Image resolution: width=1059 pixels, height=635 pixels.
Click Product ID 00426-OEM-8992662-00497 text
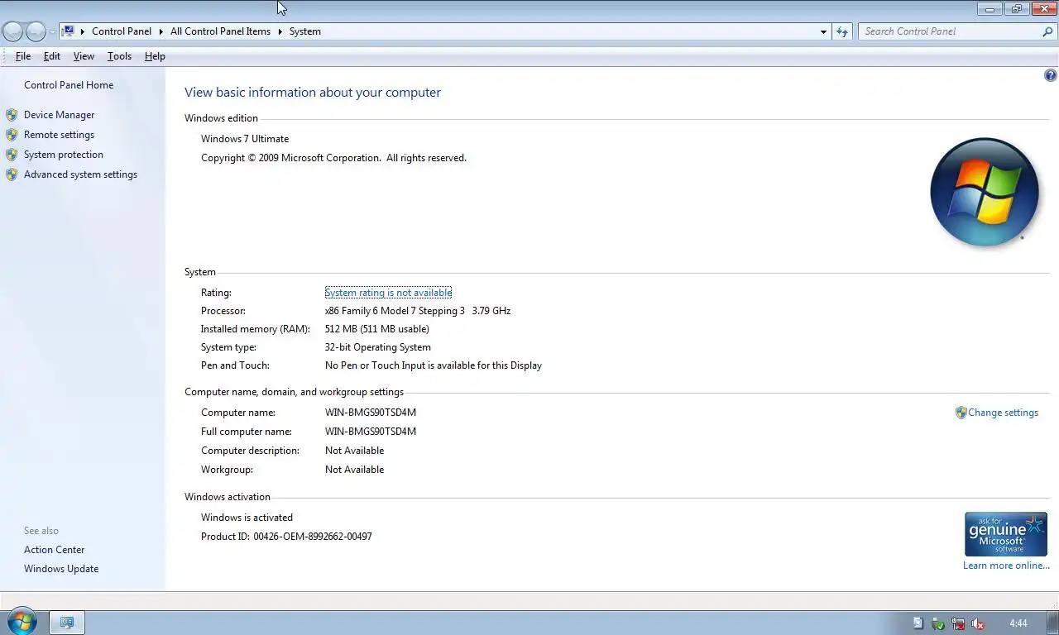pyautogui.click(x=286, y=537)
